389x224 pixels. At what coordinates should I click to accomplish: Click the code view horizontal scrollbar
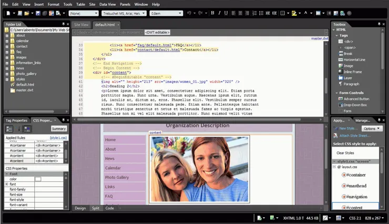click(x=189, y=119)
